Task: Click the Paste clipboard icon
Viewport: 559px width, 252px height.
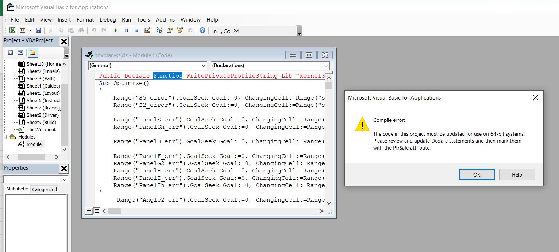Action: click(x=71, y=31)
